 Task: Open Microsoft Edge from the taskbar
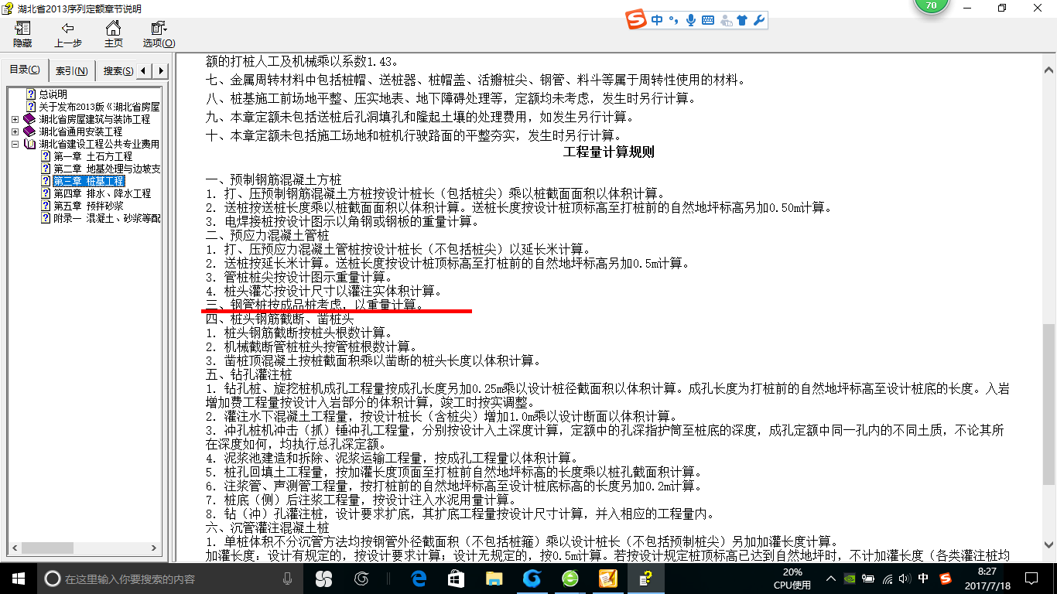point(419,578)
